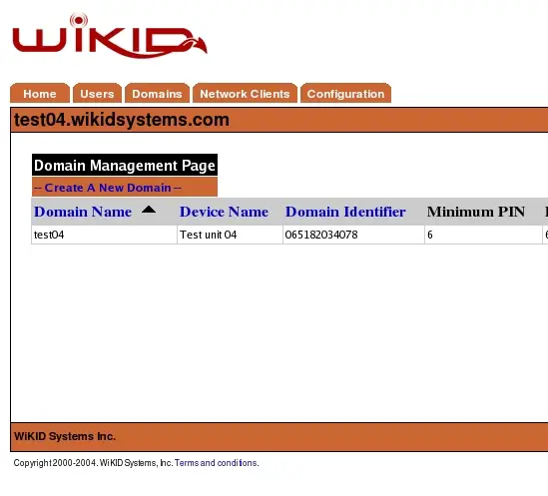Image resolution: width=548 pixels, height=496 pixels.
Task: Go to the Network Clients tab
Action: point(245,94)
